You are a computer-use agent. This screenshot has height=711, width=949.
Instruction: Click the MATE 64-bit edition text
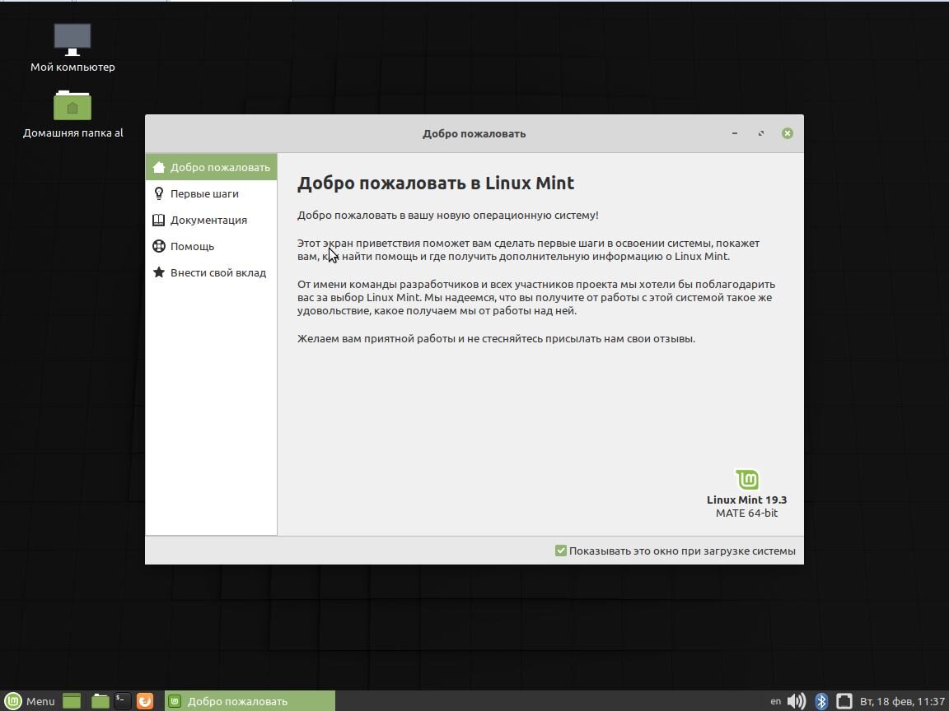[x=747, y=513]
